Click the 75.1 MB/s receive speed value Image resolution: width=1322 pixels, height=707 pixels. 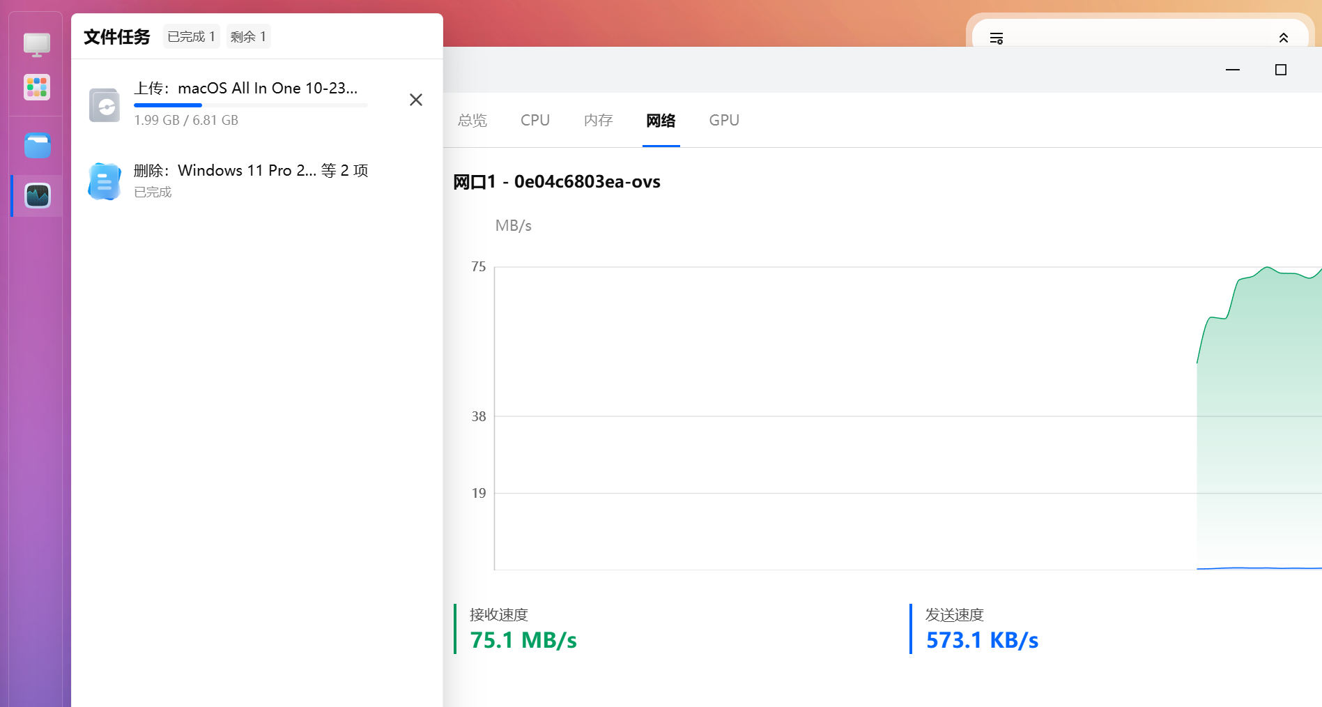(523, 640)
